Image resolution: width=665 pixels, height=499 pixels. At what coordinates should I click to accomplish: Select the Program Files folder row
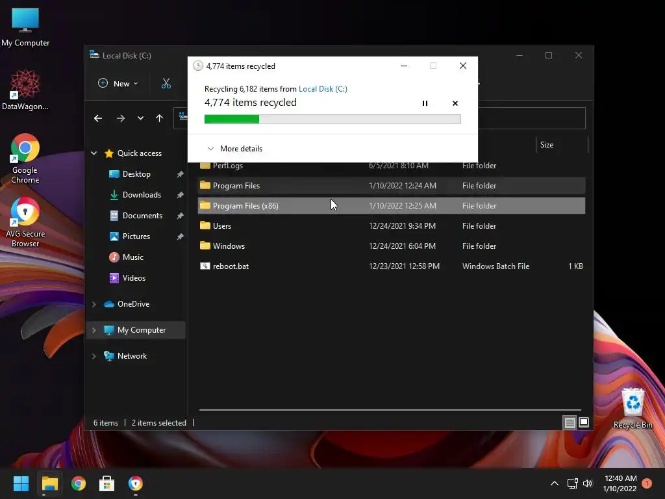pos(392,185)
